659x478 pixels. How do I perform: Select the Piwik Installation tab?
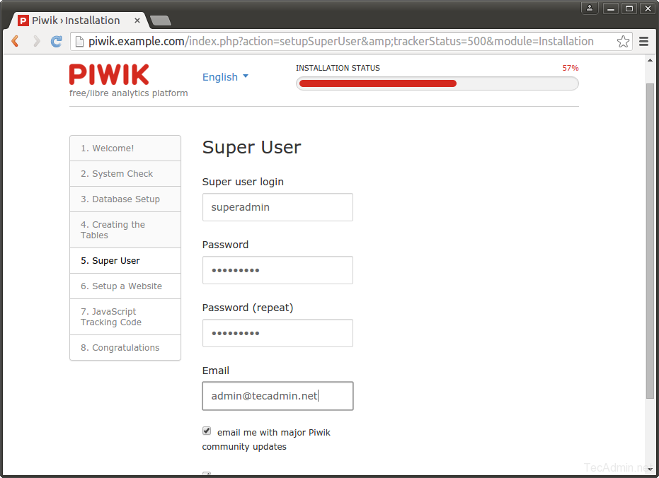(x=76, y=21)
